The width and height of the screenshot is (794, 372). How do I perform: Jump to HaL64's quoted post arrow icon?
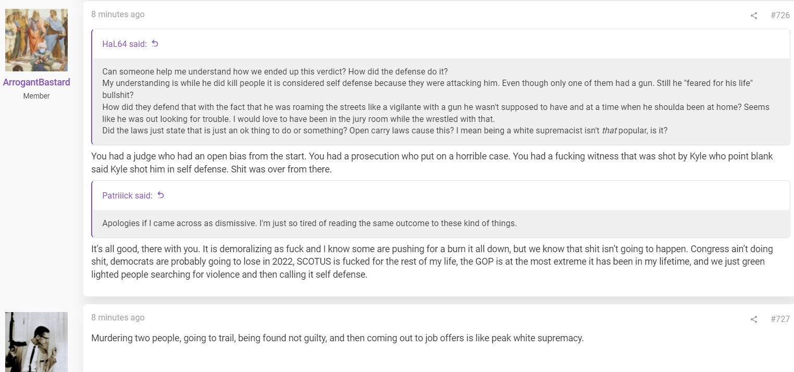coord(155,44)
